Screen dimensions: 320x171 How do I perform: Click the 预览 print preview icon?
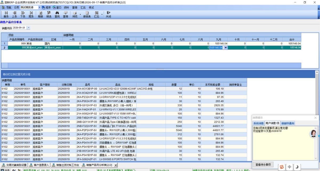[75, 14]
